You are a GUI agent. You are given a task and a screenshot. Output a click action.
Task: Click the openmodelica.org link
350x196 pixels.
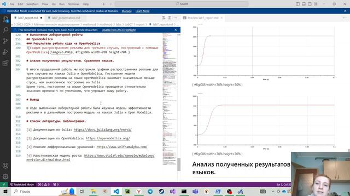click(108, 138)
